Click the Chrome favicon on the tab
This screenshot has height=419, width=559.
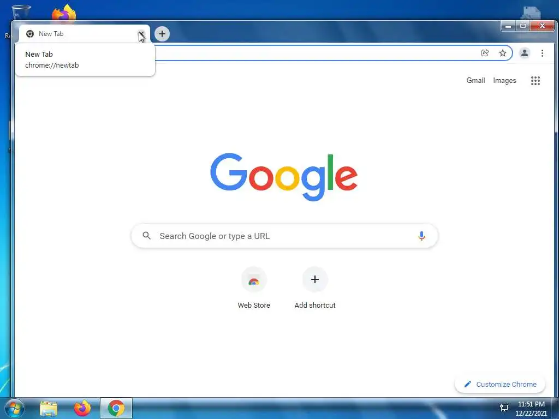[30, 34]
